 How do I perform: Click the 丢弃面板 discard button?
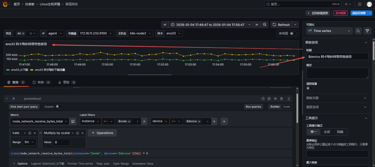[x=340, y=13]
